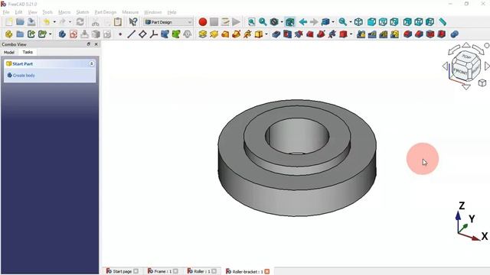Fit all content in view

252,22
